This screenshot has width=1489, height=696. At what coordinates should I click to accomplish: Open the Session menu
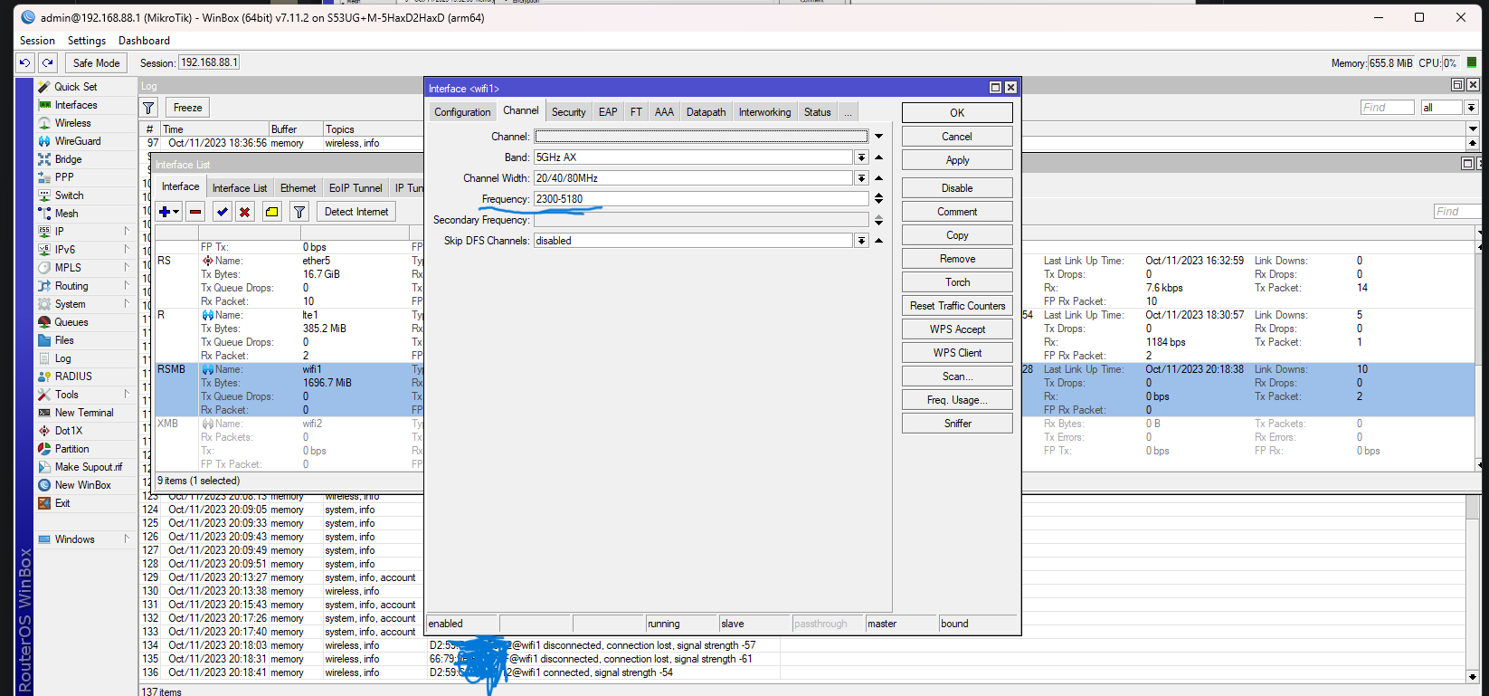pyautogui.click(x=37, y=41)
